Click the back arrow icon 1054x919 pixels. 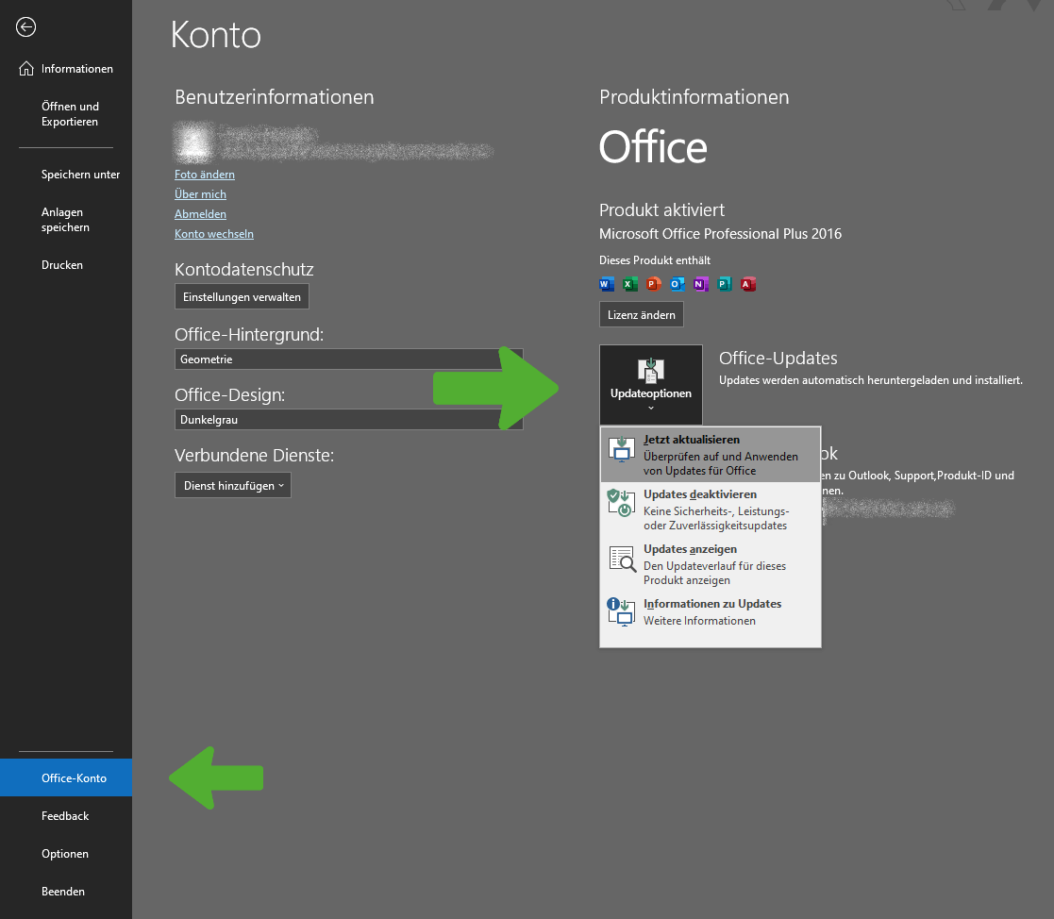26,27
